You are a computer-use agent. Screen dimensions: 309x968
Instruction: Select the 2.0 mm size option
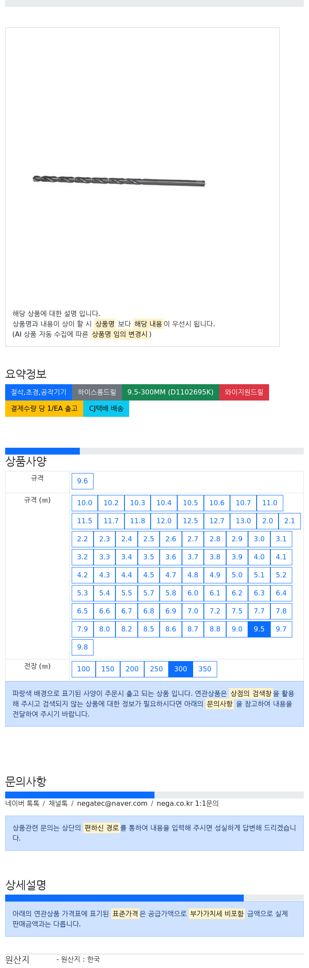click(268, 521)
